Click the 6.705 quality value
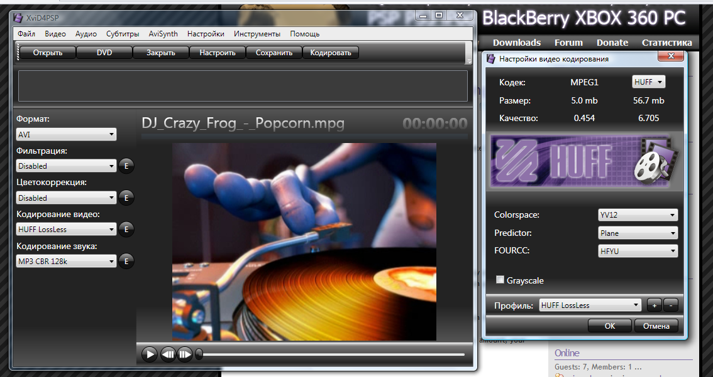Image resolution: width=713 pixels, height=377 pixels. 648,118
